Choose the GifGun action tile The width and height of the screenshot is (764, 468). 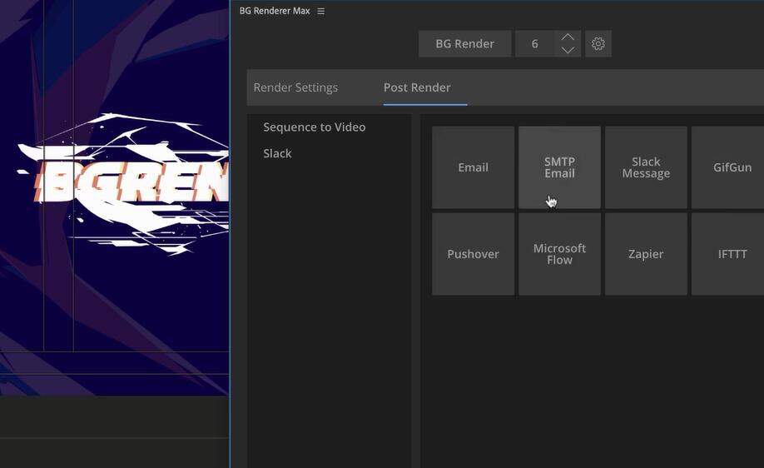(x=728, y=167)
